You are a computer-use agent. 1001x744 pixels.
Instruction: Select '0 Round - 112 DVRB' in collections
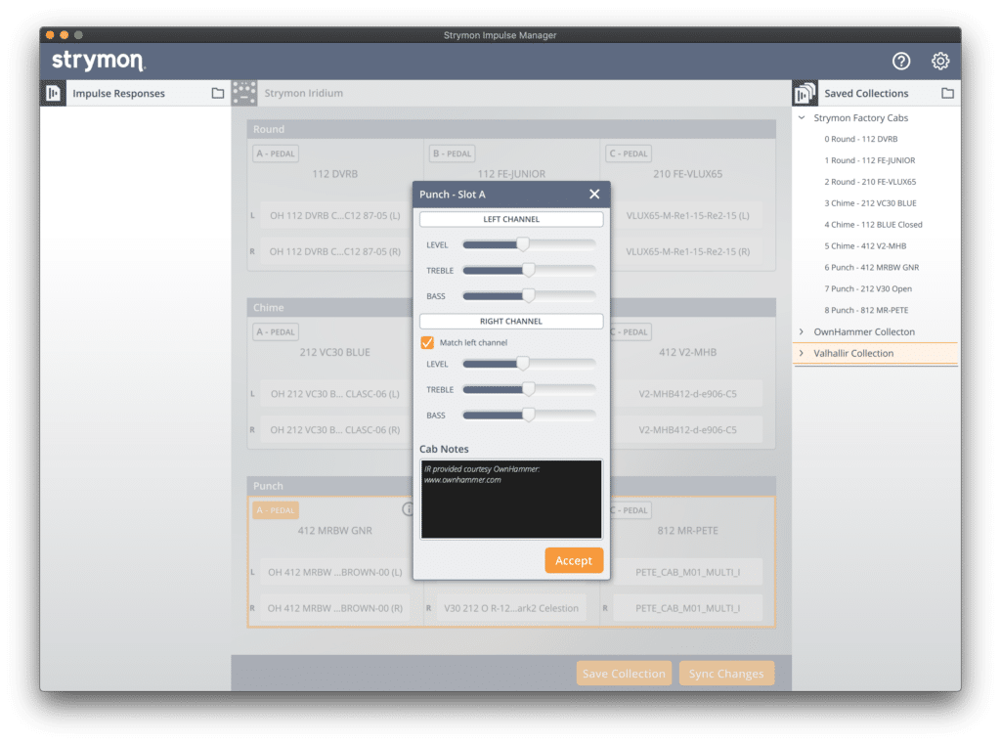[x=860, y=139]
